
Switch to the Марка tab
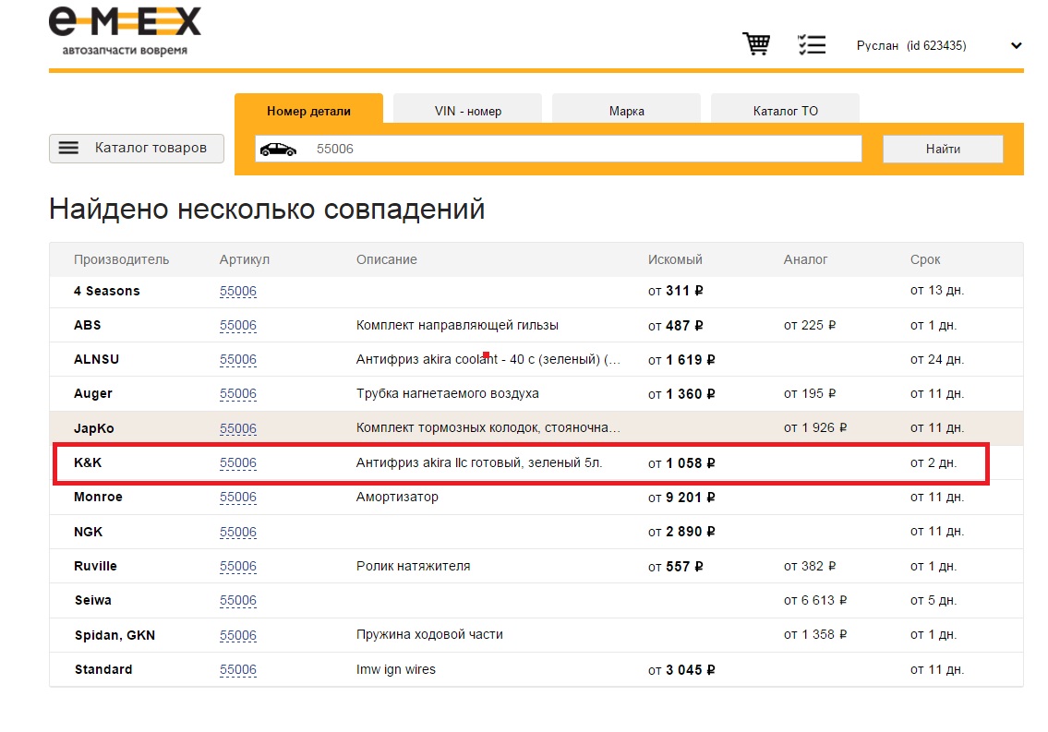626,109
